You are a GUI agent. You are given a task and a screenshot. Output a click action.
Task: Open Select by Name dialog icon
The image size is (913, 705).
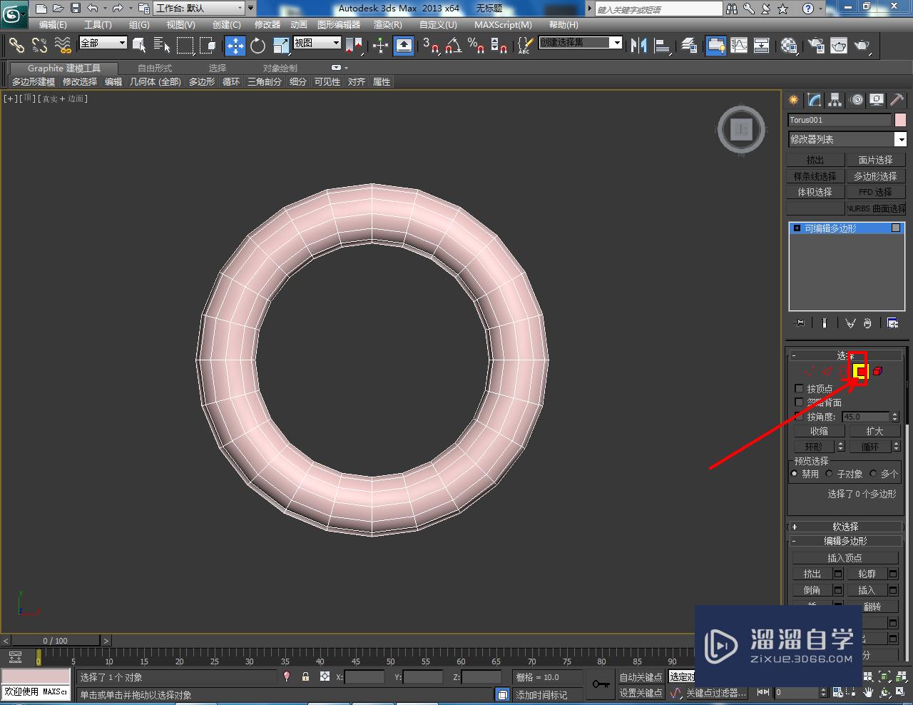(162, 46)
